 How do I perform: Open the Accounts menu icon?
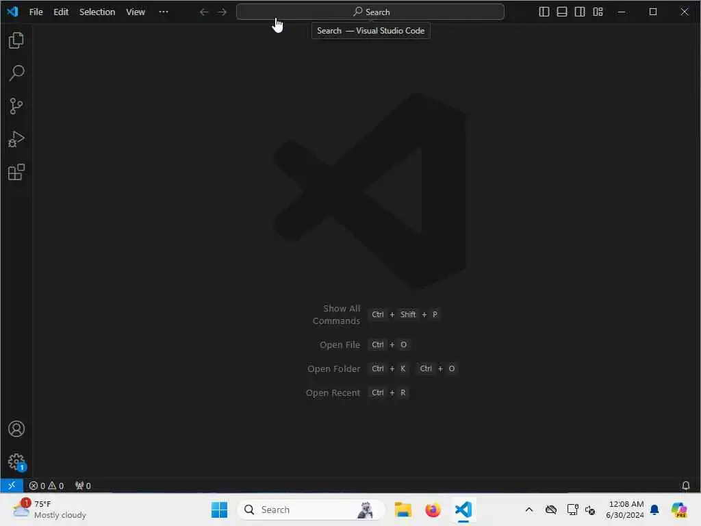[x=16, y=429]
